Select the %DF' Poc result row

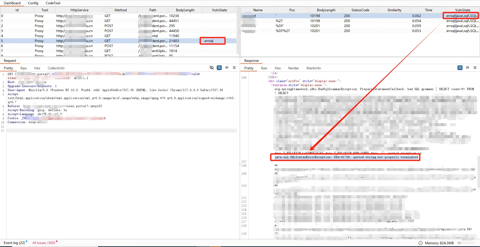coord(360,26)
